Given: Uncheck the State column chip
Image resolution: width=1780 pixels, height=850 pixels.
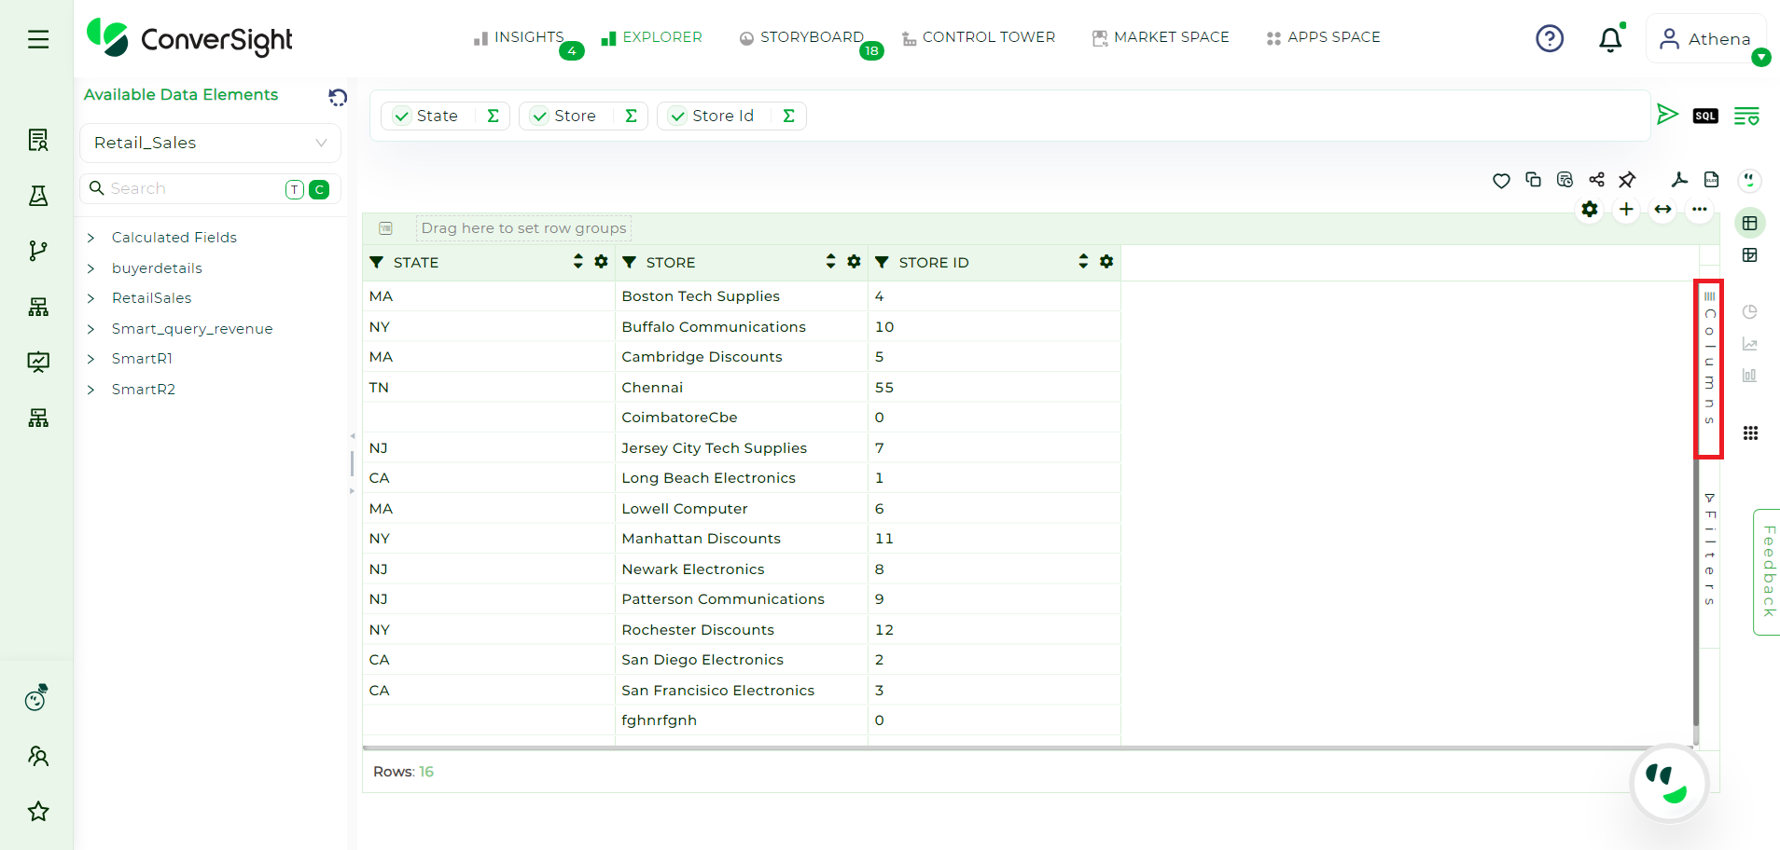Looking at the screenshot, I should point(402,117).
